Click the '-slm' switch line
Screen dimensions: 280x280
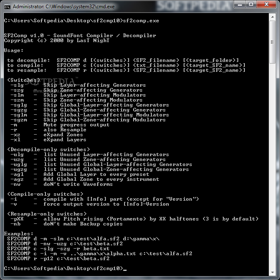coord(78,95)
